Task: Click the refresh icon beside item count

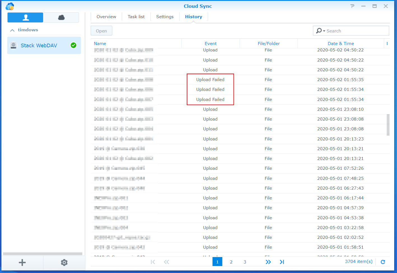Action: pos(383,262)
